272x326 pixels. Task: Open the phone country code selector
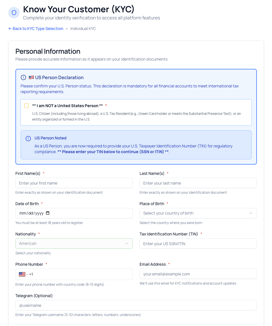[25, 274]
